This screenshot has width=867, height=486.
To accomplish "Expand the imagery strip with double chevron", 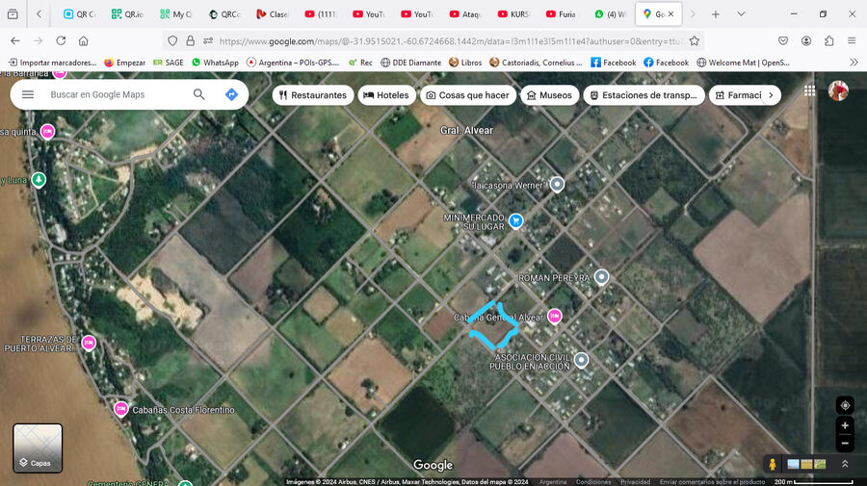I will [x=845, y=464].
